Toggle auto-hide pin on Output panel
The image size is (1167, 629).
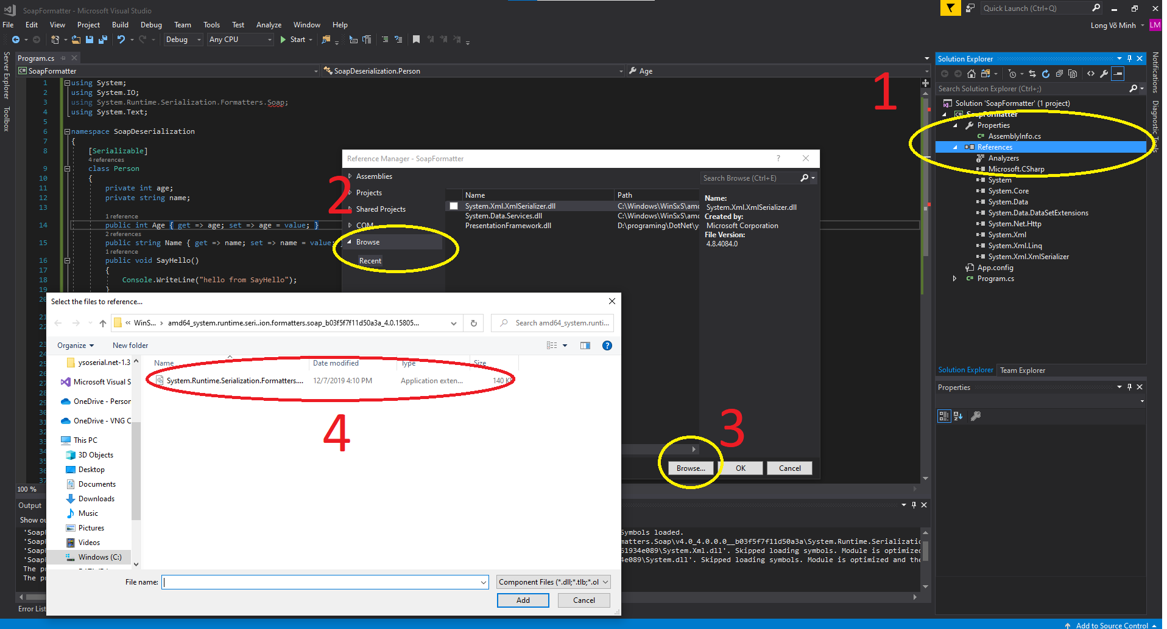(914, 505)
